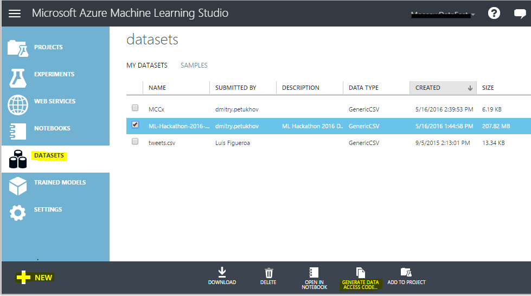Click the Trained Models cube icon
The image size is (531, 296).
point(17,186)
